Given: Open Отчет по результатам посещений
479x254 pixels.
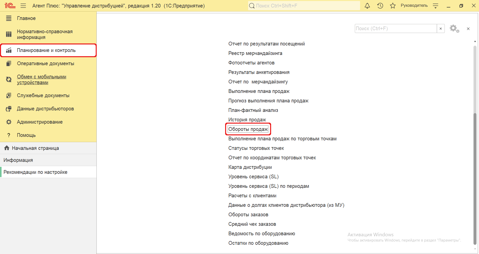Looking at the screenshot, I should click(266, 44).
